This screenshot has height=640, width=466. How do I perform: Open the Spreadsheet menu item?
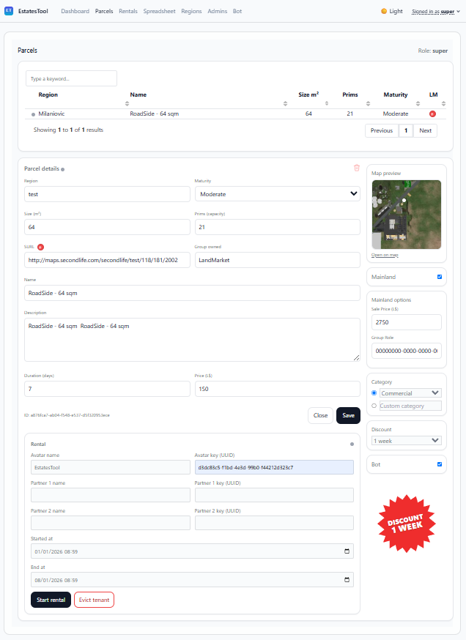coord(159,12)
